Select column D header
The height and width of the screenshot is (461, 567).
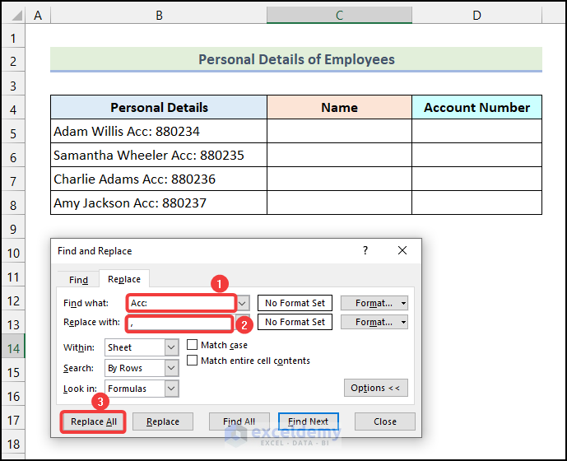tap(477, 15)
